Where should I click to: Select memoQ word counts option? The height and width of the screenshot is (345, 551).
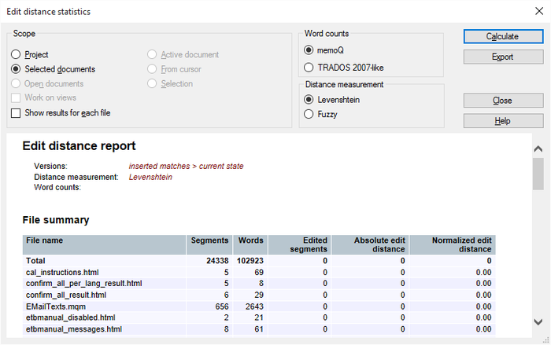pyautogui.click(x=309, y=50)
